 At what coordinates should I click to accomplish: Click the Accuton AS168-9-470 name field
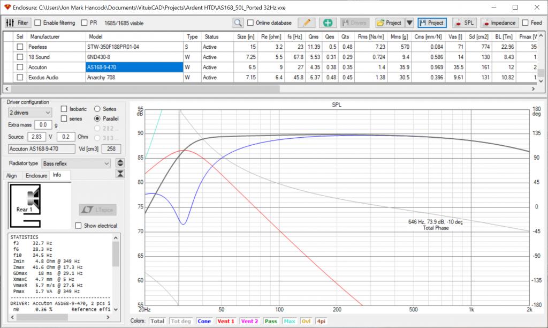[41, 149]
